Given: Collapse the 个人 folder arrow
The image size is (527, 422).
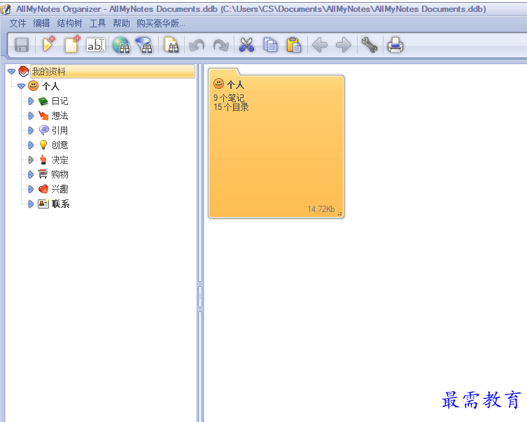Looking at the screenshot, I should 21,86.
